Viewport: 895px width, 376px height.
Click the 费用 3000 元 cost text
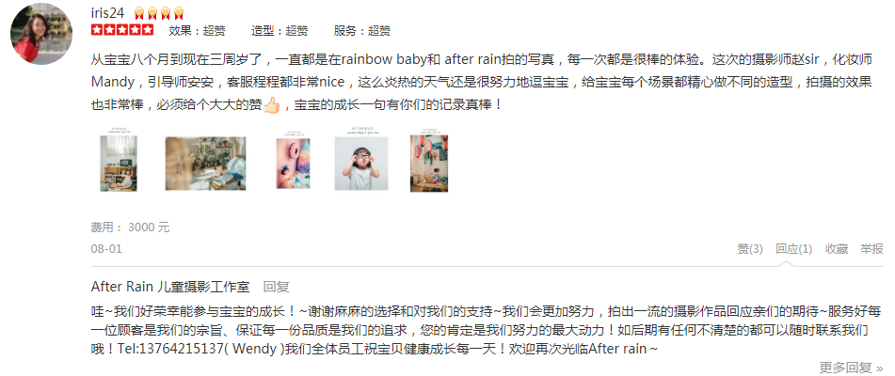pyautogui.click(x=130, y=227)
